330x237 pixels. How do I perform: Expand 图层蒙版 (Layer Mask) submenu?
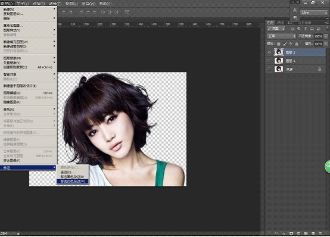[29, 58]
